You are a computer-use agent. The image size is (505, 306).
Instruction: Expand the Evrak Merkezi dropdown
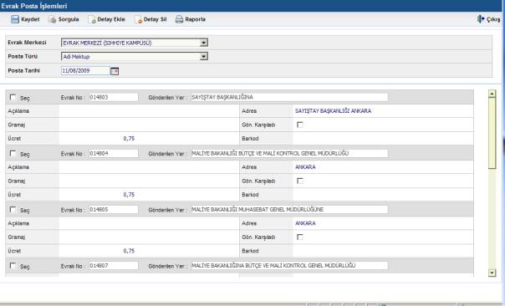(x=203, y=43)
